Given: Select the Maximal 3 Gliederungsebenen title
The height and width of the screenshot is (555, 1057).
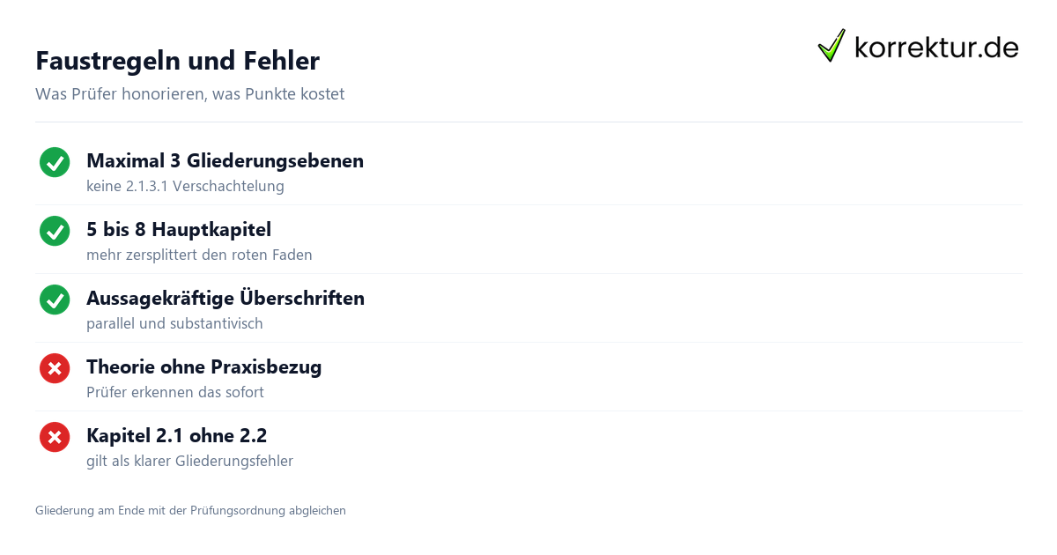Looking at the screenshot, I should coord(225,160).
